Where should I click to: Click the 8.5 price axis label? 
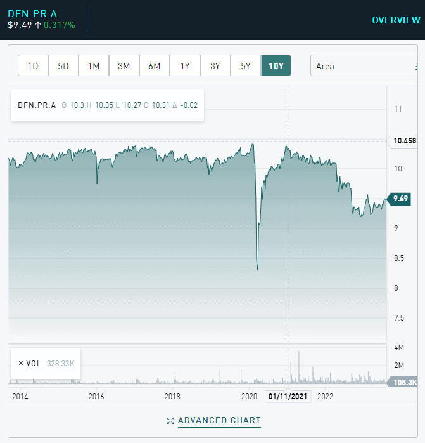point(399,258)
